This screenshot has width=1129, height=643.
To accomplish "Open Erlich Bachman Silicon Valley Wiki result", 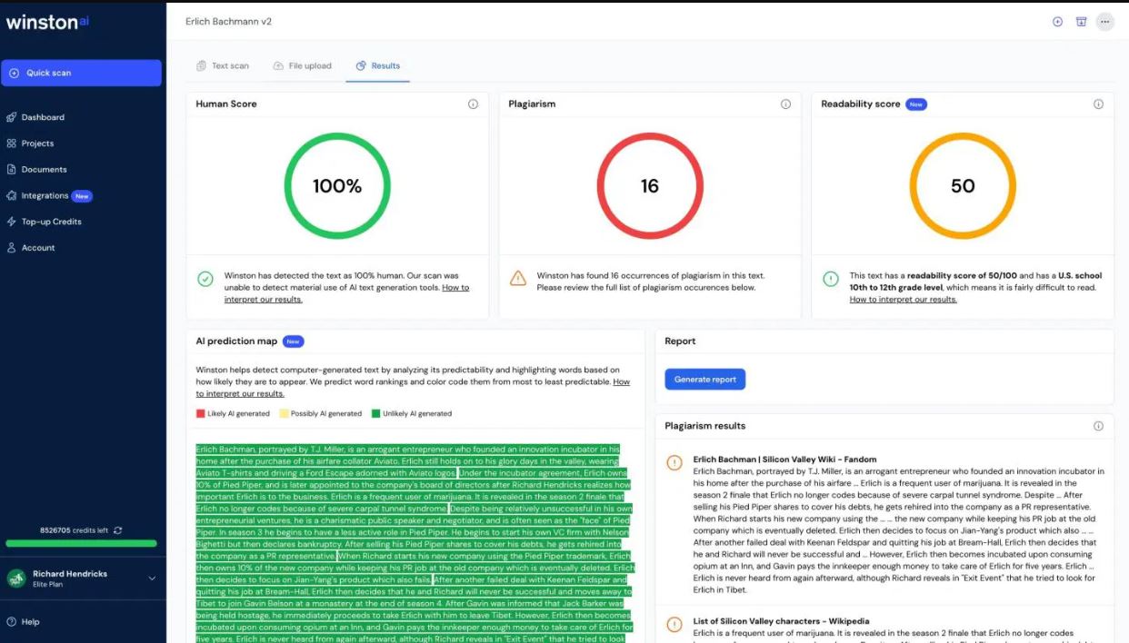I will [784, 460].
